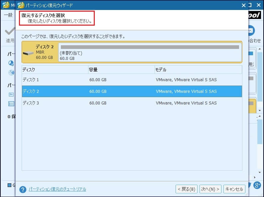Click the 次へ(N) next button

(x=210, y=189)
